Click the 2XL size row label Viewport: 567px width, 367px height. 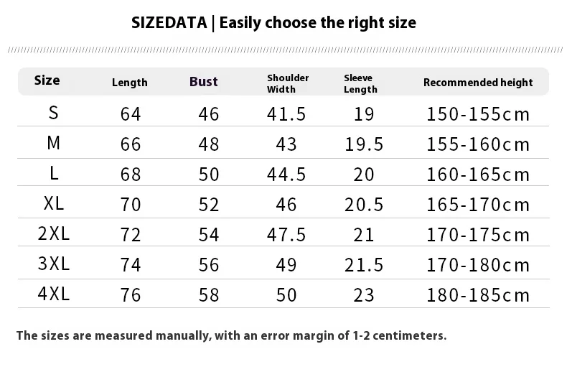coord(54,233)
